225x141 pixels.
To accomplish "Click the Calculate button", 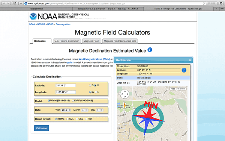I will click(x=42, y=128).
